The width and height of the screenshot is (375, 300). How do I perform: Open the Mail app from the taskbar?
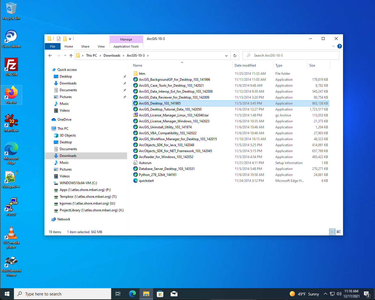(x=174, y=294)
